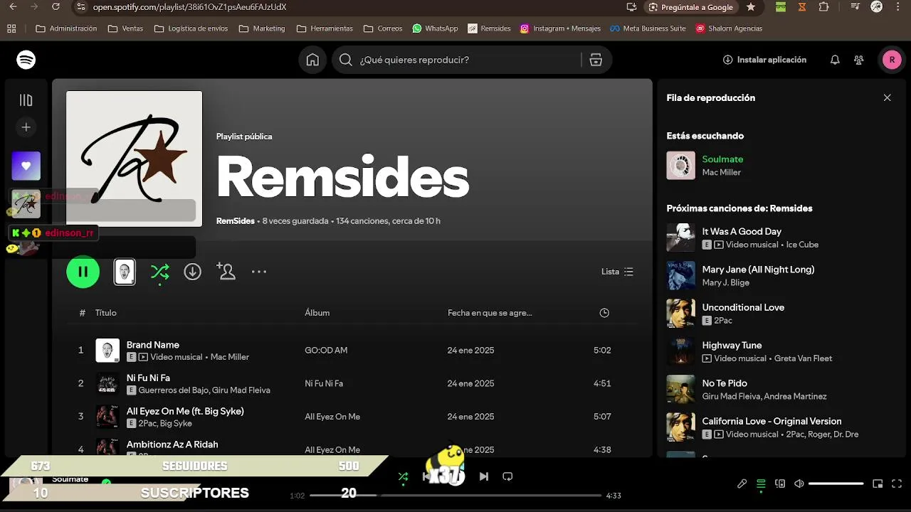Open friend activity icon

tap(859, 60)
